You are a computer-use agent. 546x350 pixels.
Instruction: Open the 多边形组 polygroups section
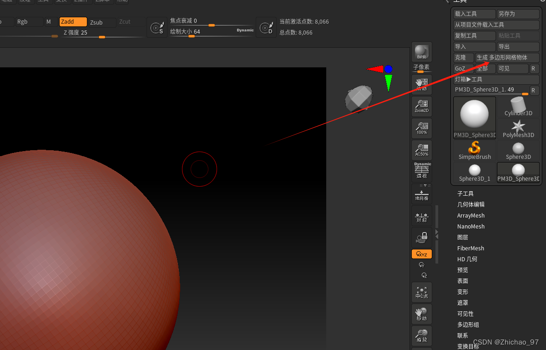point(468,325)
